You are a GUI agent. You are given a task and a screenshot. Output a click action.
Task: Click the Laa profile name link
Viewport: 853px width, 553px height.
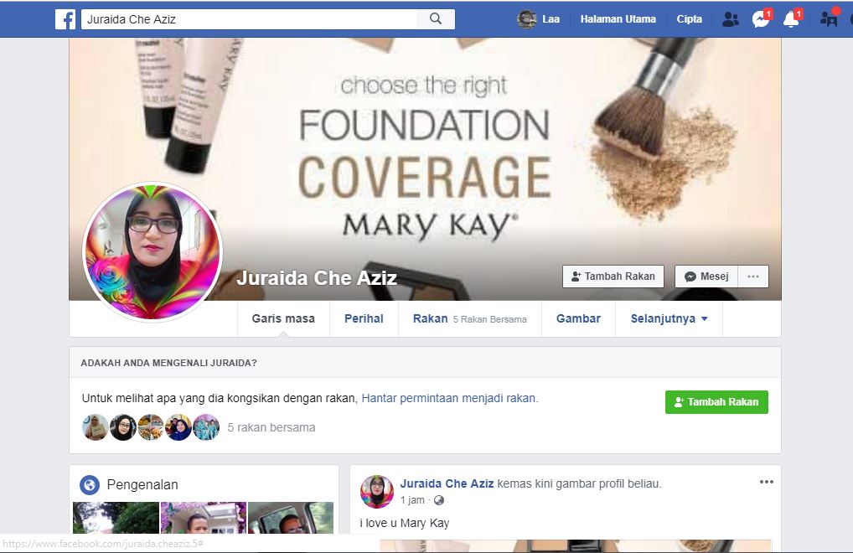551,19
